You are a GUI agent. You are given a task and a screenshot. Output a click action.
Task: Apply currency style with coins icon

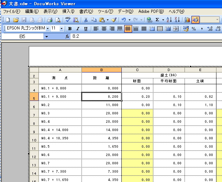click(186, 29)
